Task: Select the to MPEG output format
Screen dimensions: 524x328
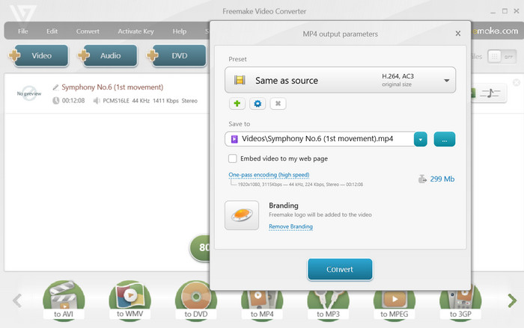Action: click(394, 306)
